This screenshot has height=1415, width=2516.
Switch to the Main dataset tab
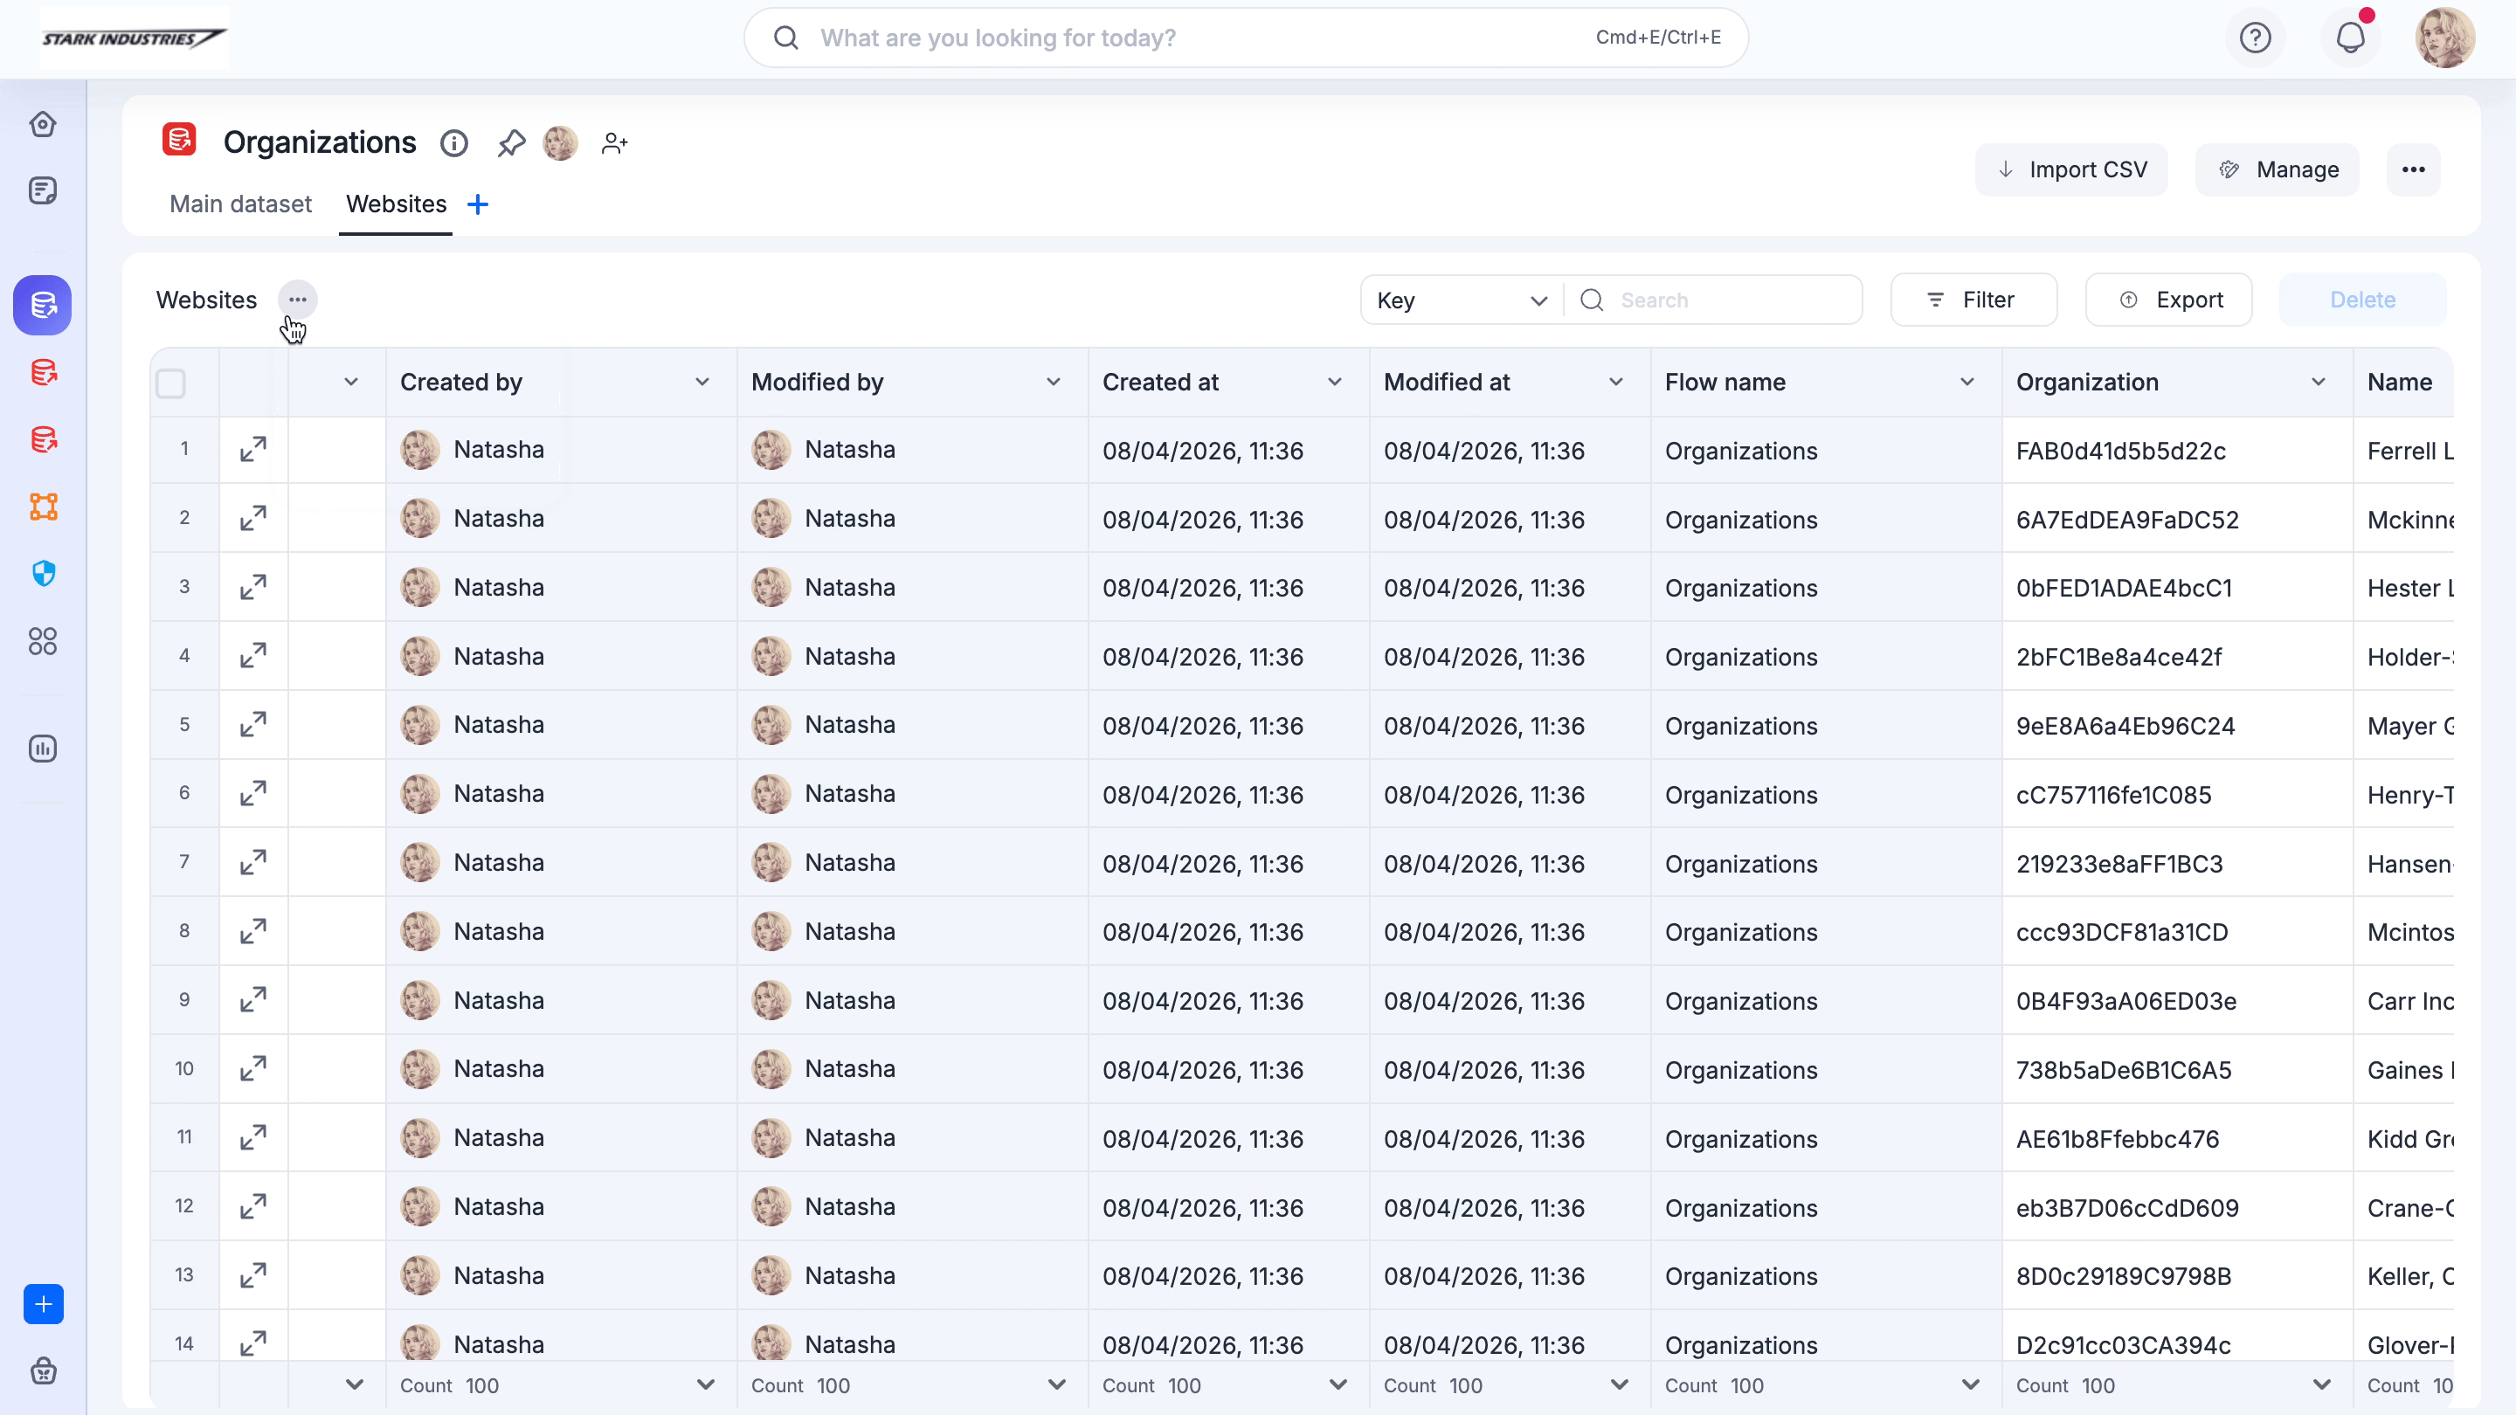click(x=240, y=204)
